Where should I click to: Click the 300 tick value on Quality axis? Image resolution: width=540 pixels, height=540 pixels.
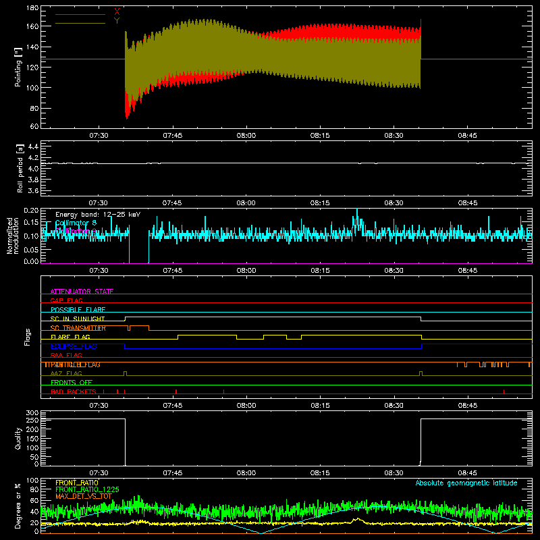tap(32, 413)
